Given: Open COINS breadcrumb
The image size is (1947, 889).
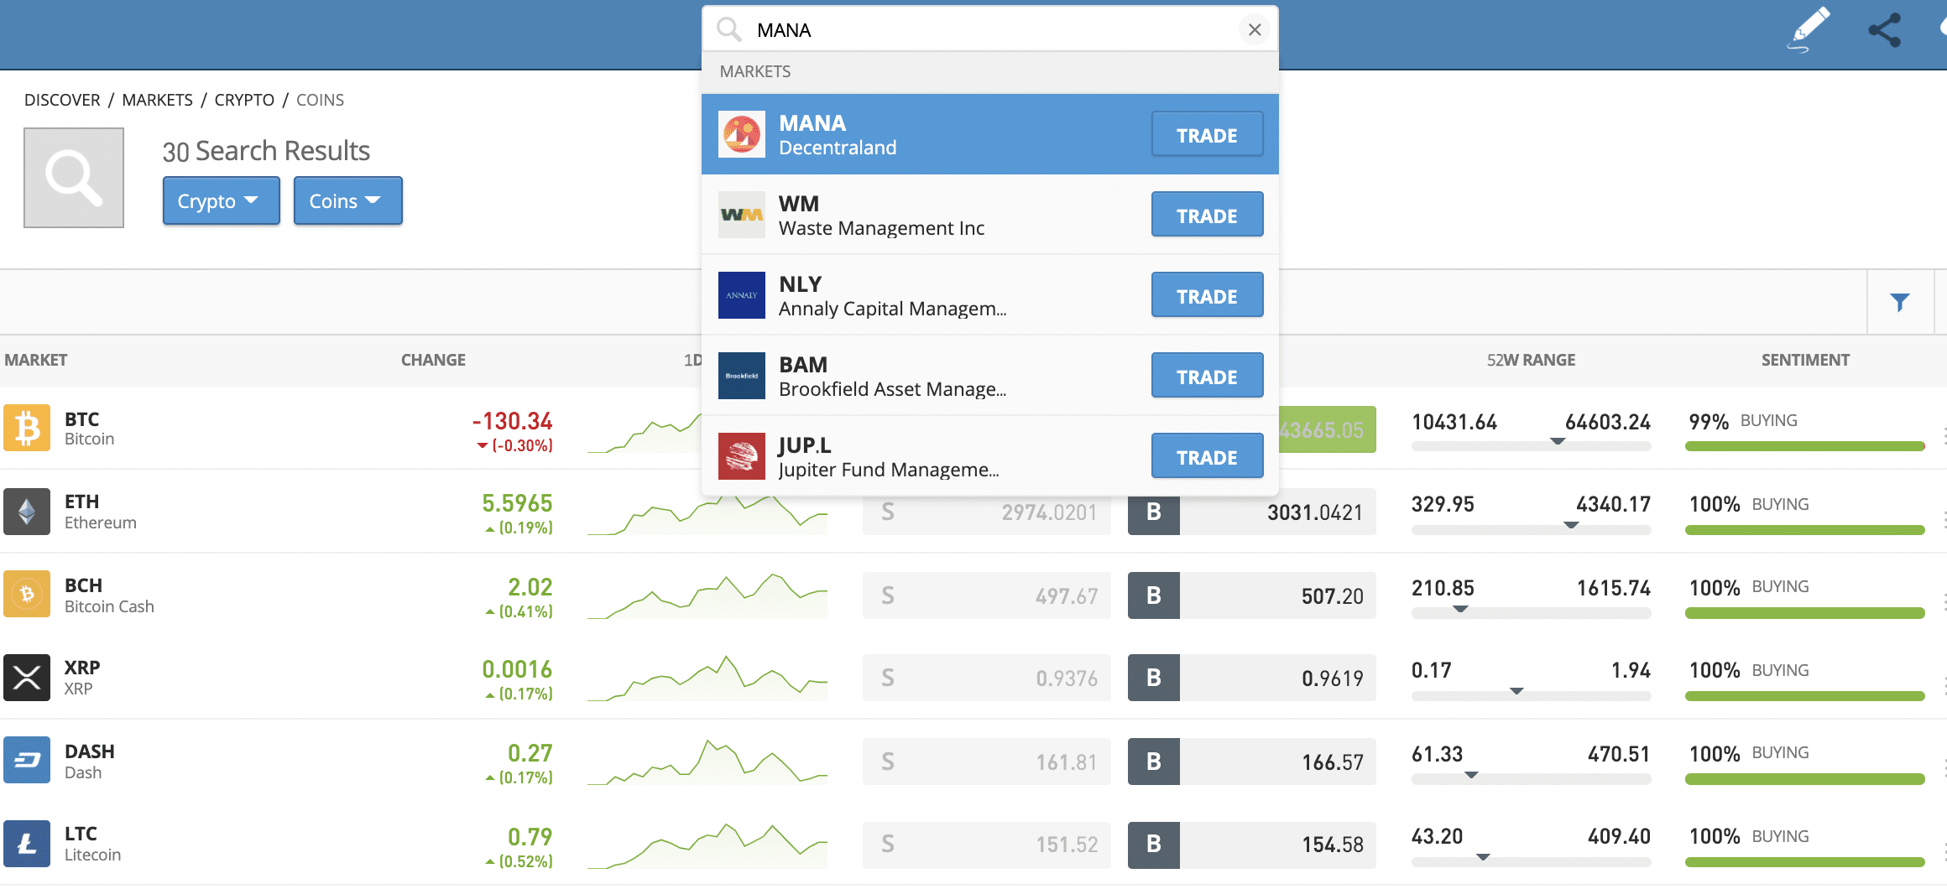Looking at the screenshot, I should [320, 100].
